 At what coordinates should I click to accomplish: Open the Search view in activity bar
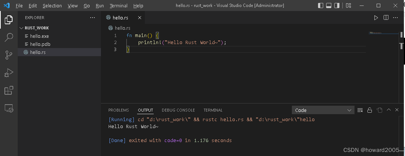pyautogui.click(x=8, y=37)
